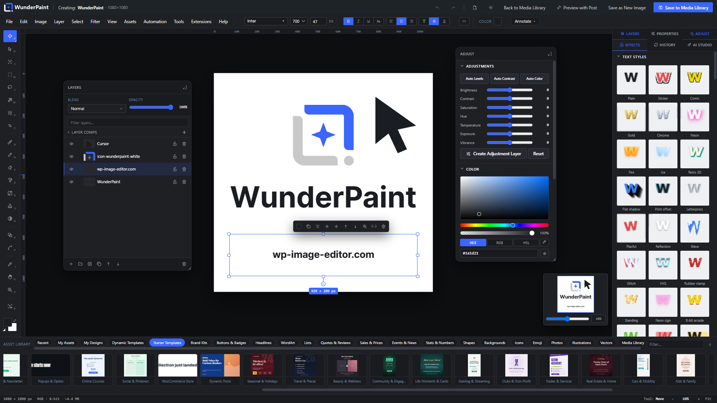The height and width of the screenshot is (403, 717).
Task: Toggle visibility of wp-image-editor.com layer
Action: (71, 169)
